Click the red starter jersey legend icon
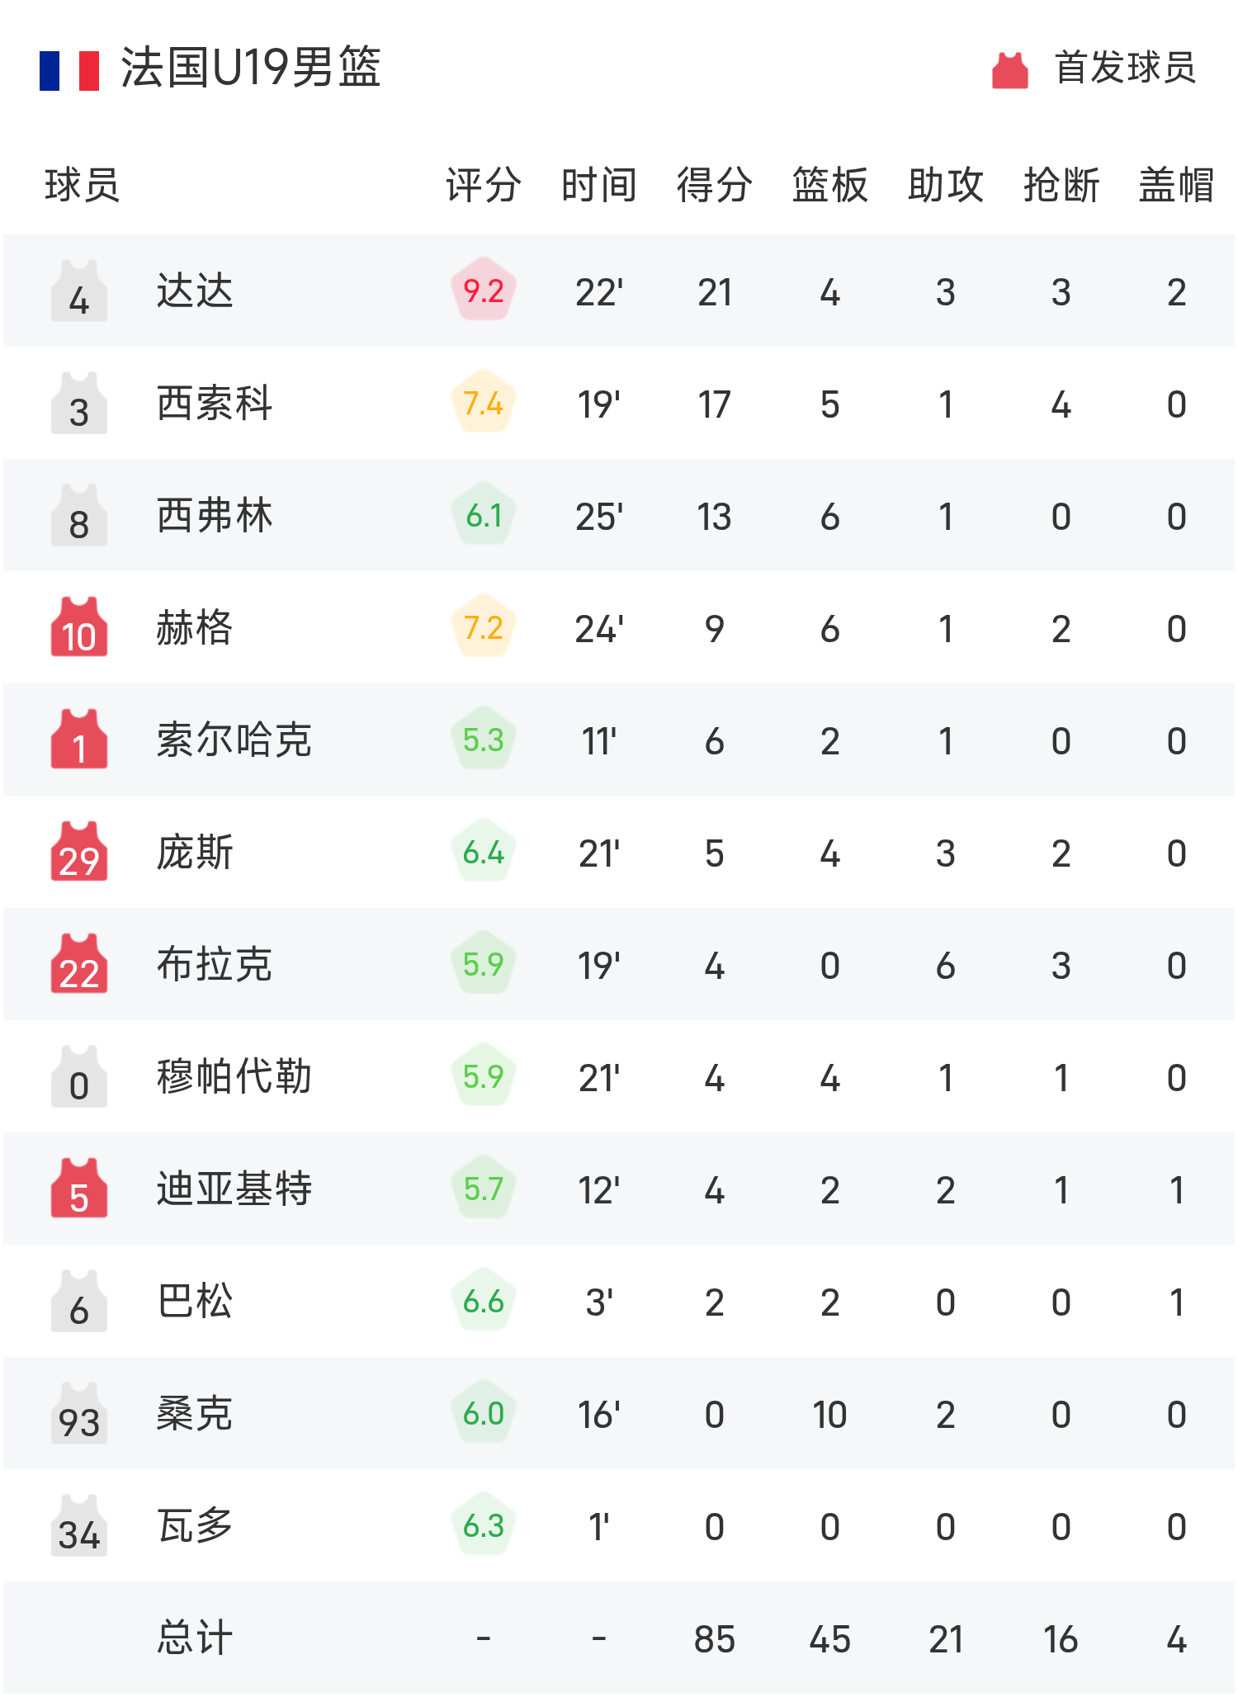Viewport: 1238px width, 1697px height. point(1009,70)
